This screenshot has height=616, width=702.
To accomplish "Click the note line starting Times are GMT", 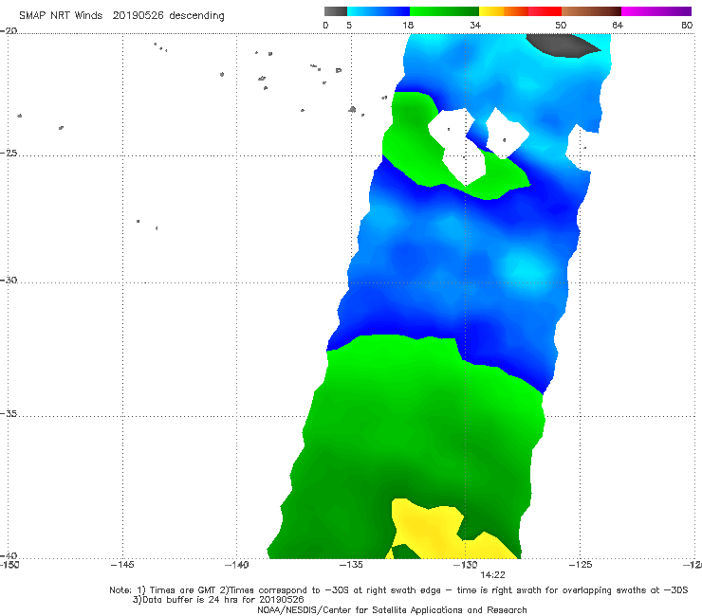I will 398,590.
